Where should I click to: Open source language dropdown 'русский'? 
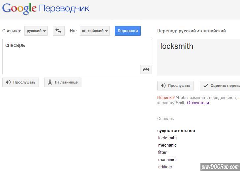tap(36, 31)
